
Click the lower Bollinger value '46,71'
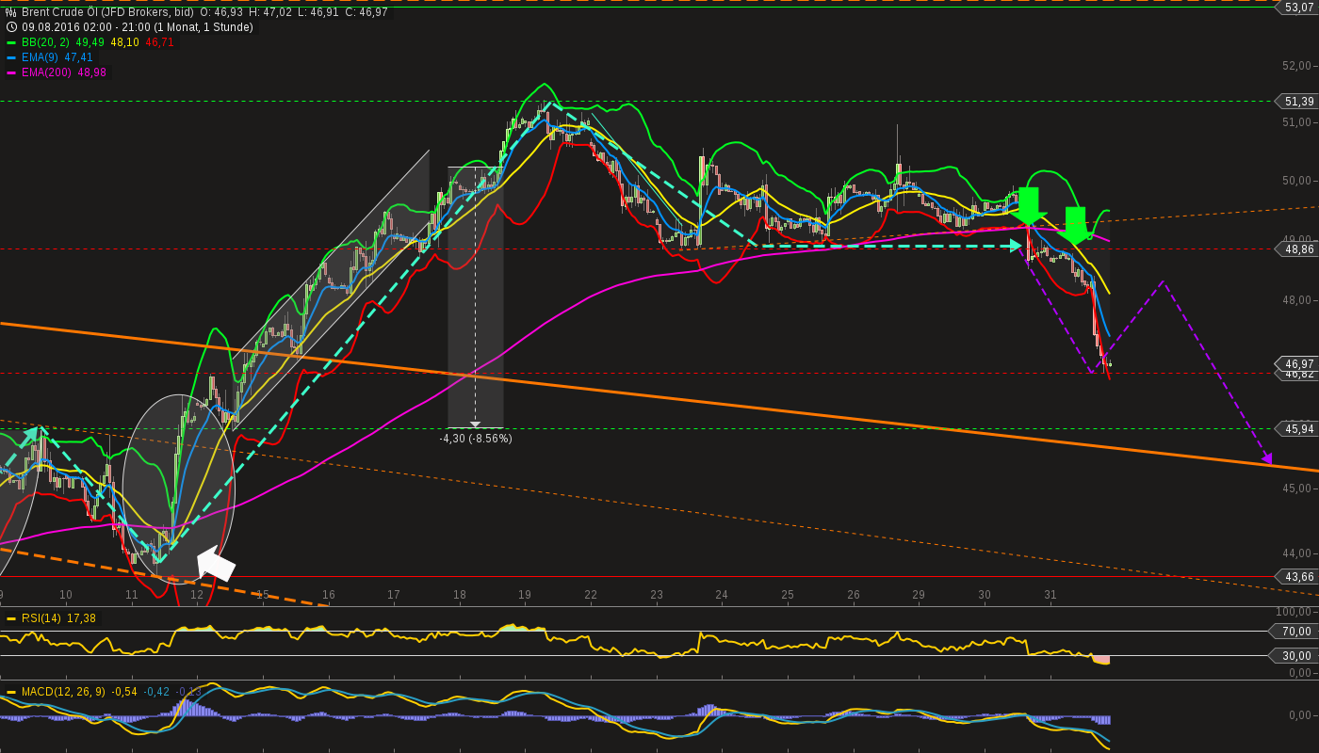click(159, 42)
